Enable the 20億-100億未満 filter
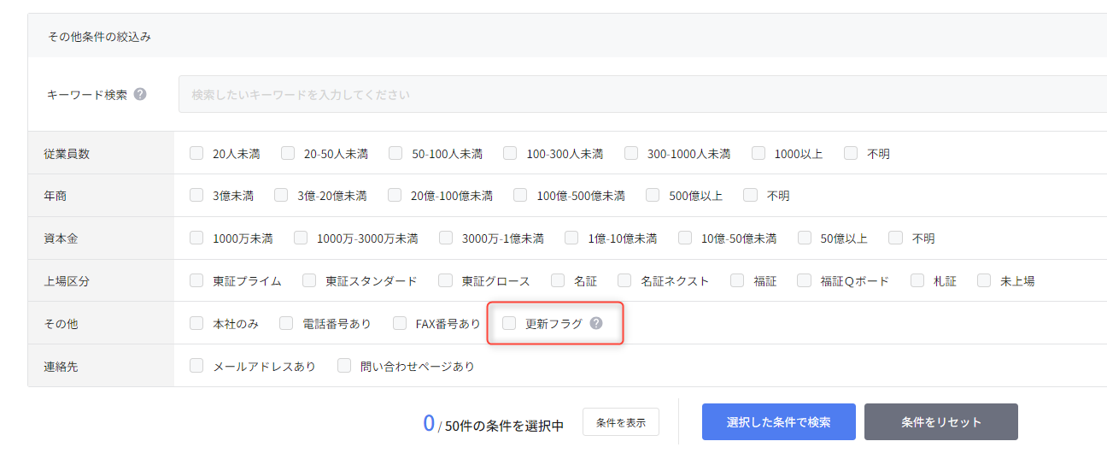 click(395, 195)
